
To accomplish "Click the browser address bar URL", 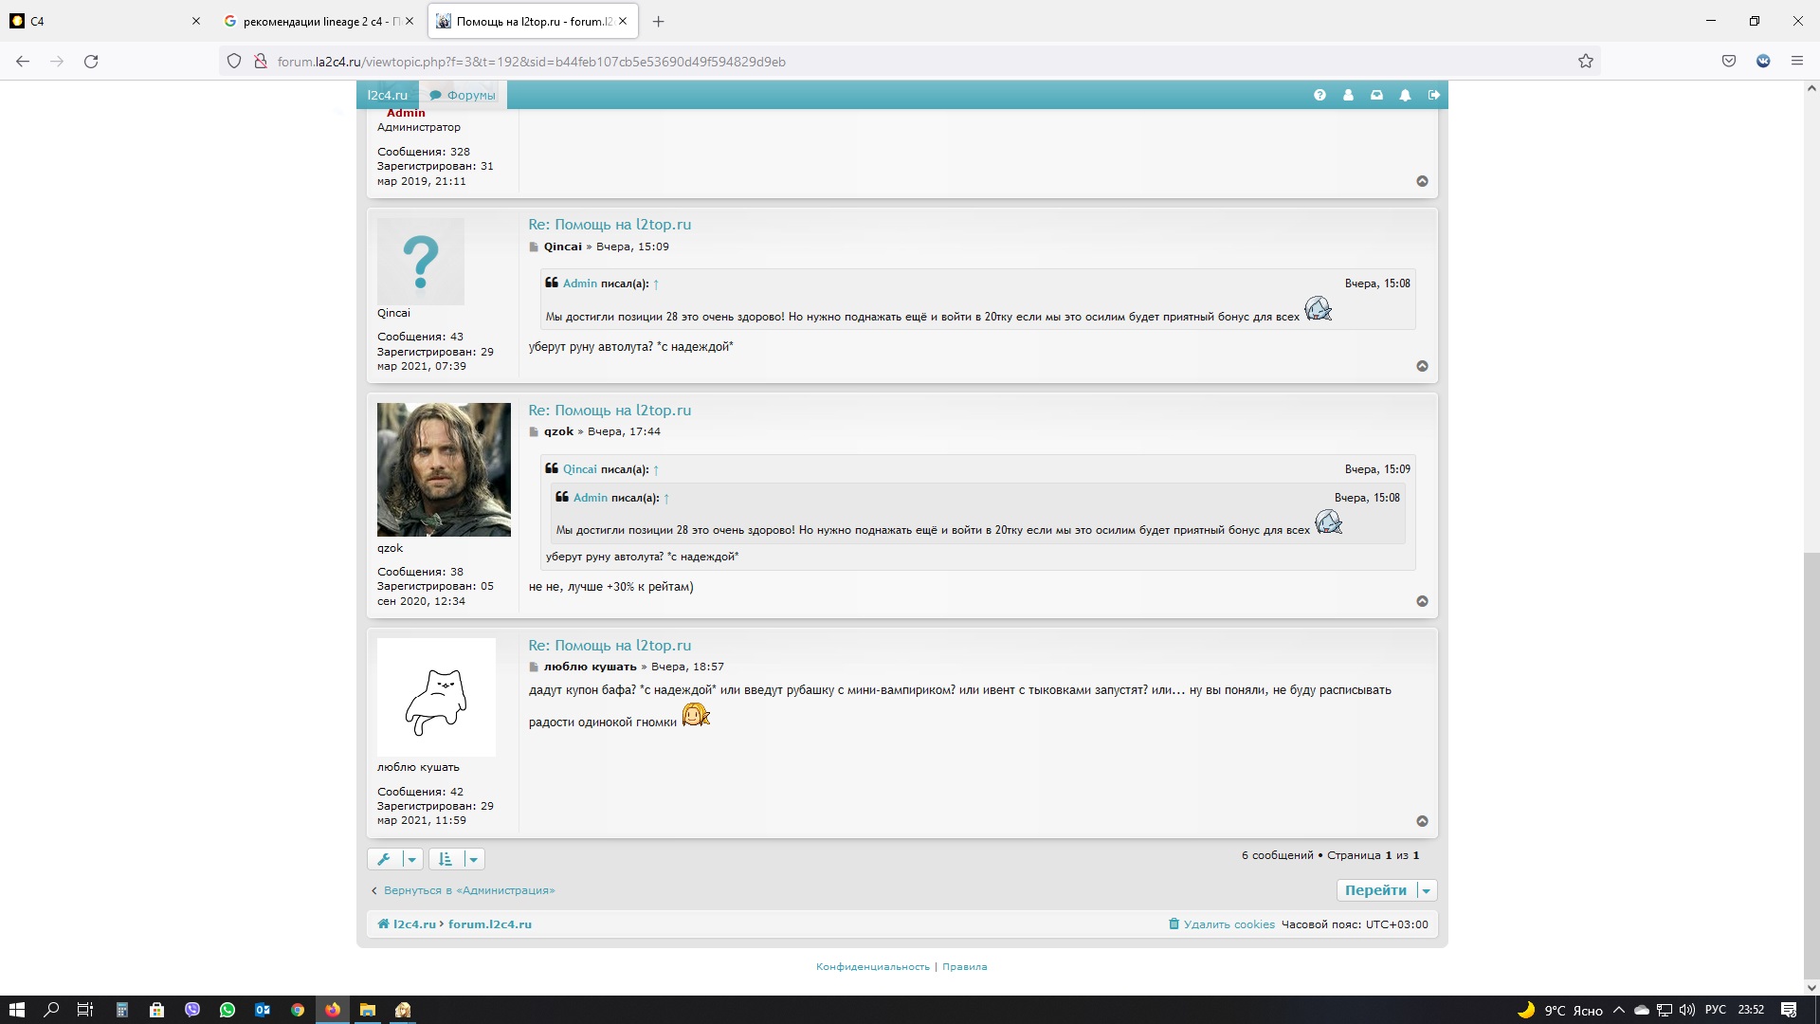I will click(x=531, y=62).
